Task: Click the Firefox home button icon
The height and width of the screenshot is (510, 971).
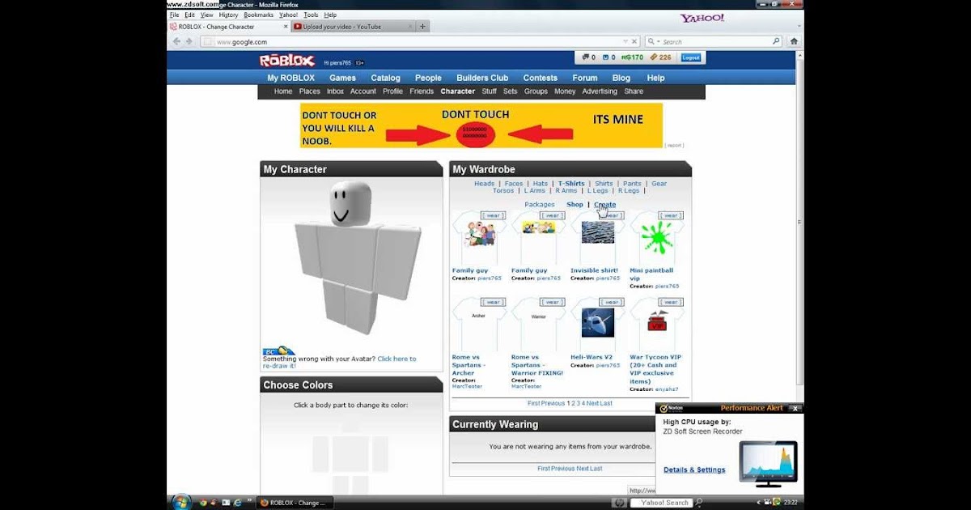Action: tap(794, 41)
